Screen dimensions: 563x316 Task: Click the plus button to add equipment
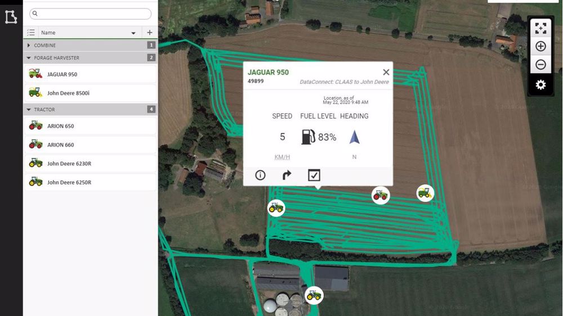[x=150, y=33]
